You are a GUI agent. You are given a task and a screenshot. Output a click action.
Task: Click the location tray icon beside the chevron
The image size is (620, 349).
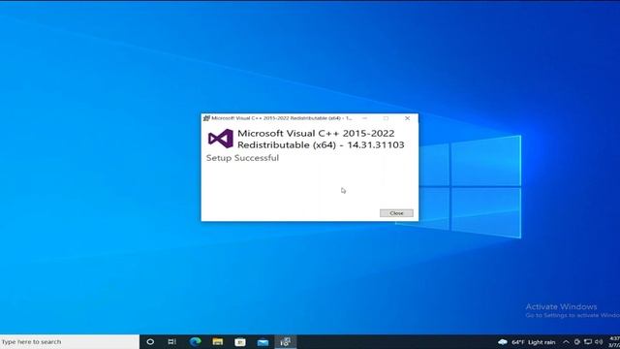pos(577,342)
